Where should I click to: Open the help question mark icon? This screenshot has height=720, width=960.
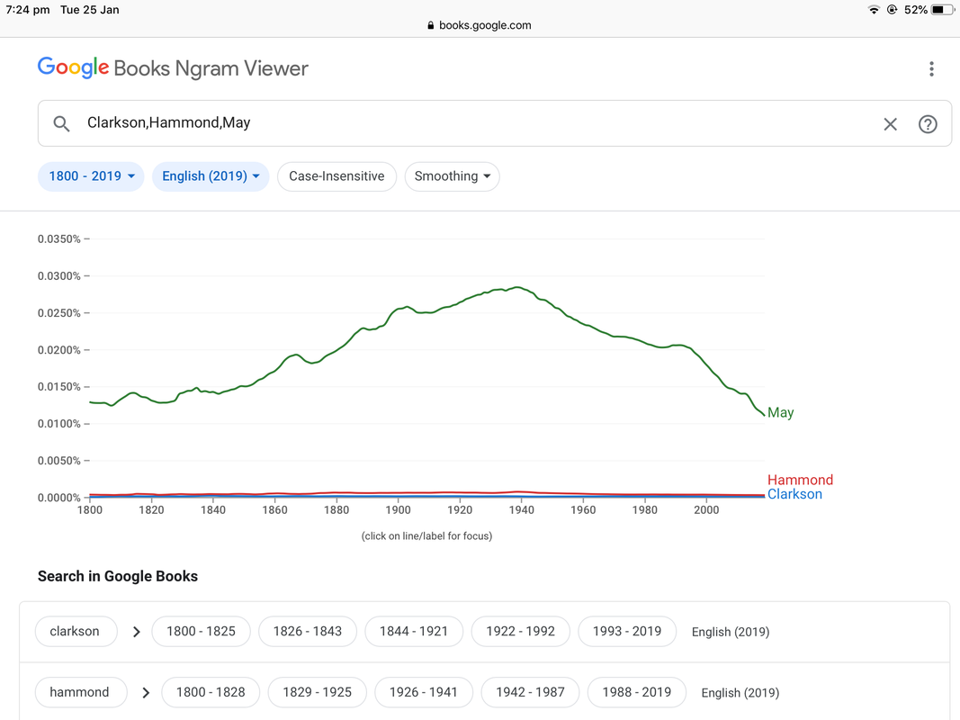tap(928, 124)
